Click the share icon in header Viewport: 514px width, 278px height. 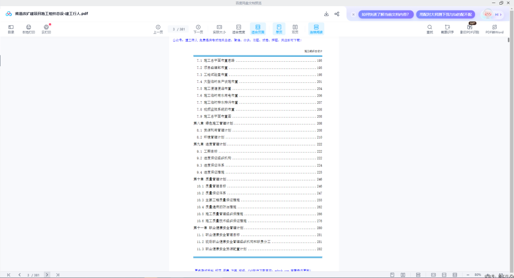337,14
